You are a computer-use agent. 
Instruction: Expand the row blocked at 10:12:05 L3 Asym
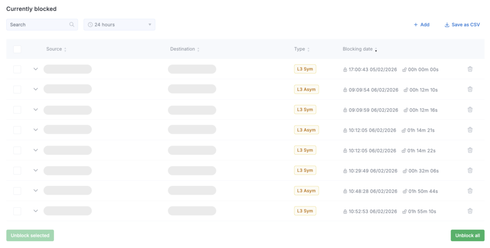coord(35,130)
